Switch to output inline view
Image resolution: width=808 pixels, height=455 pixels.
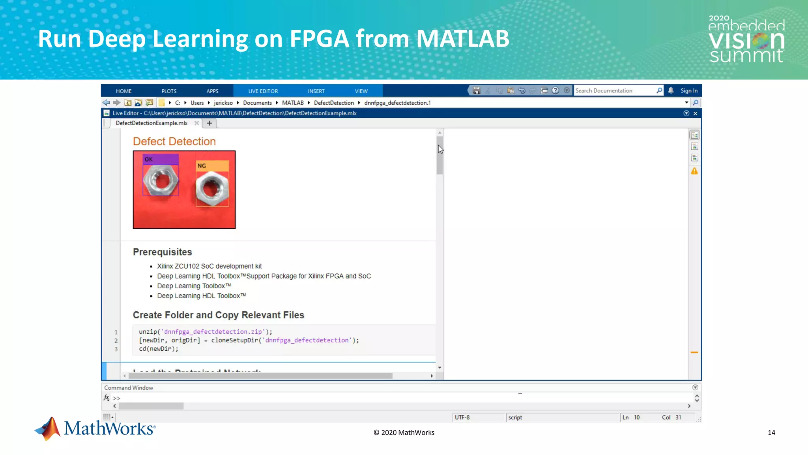pos(694,147)
